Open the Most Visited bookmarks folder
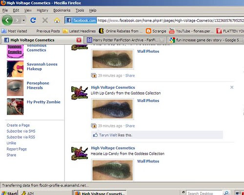The height and width of the screenshot is (195, 244). [14, 31]
